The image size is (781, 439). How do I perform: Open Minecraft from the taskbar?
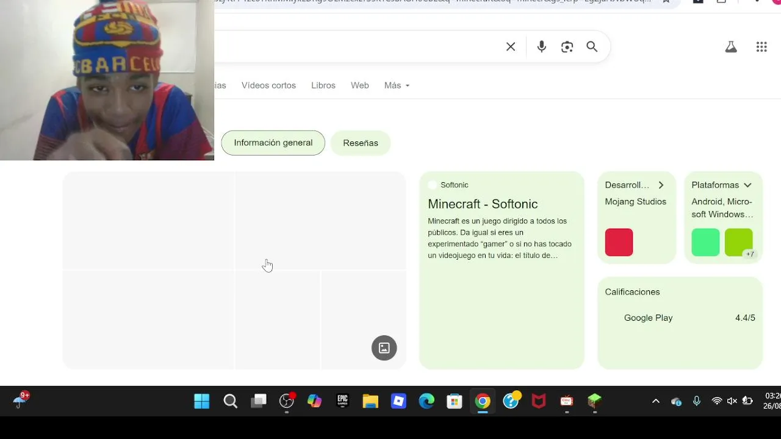coord(595,401)
